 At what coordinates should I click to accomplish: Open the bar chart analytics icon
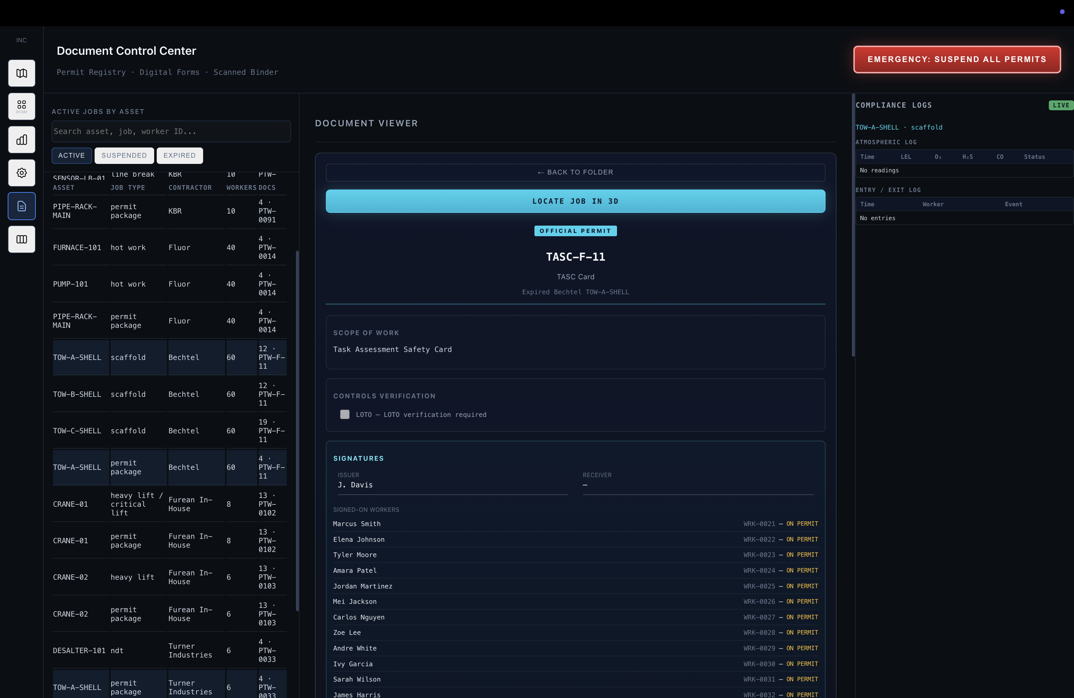[x=22, y=140]
